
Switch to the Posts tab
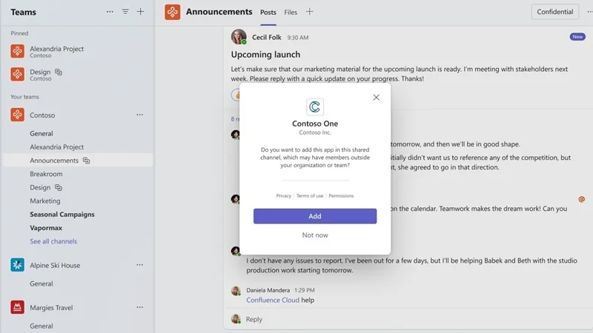(x=268, y=12)
